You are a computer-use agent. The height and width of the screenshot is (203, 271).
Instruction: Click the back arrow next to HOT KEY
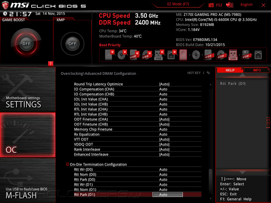click(x=208, y=73)
